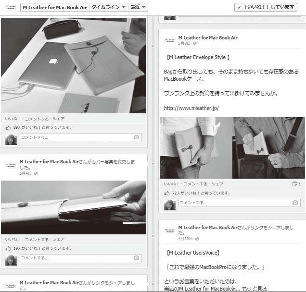View the 19人がいいね！ likes list
This screenshot has height=292, width=306.
[42, 248]
